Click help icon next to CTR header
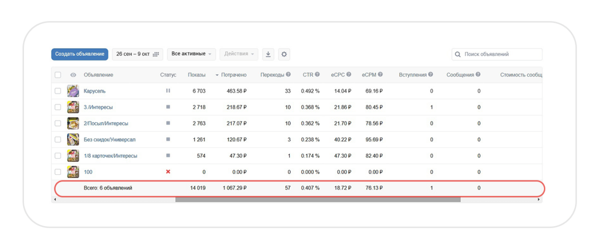 click(x=317, y=75)
